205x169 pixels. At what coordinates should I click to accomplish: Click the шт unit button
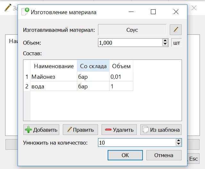point(176,43)
